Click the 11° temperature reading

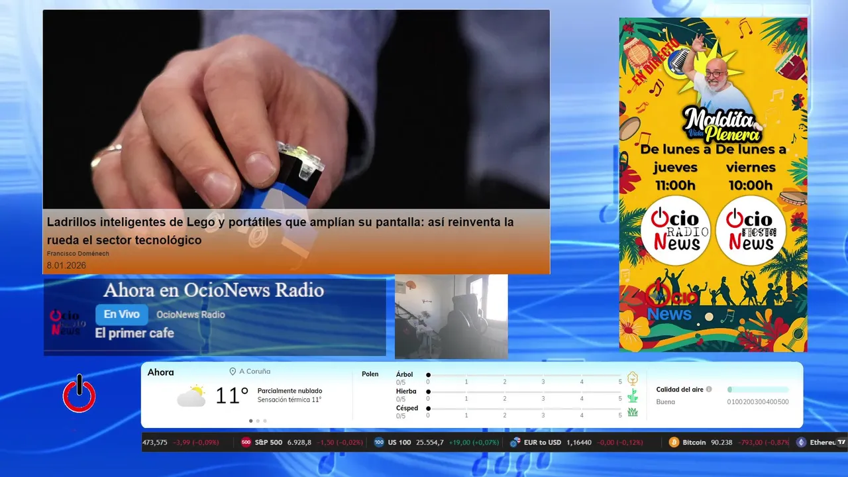pyautogui.click(x=232, y=396)
